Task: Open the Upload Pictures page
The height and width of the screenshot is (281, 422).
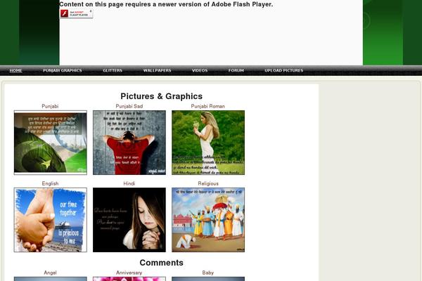Action: (284, 70)
